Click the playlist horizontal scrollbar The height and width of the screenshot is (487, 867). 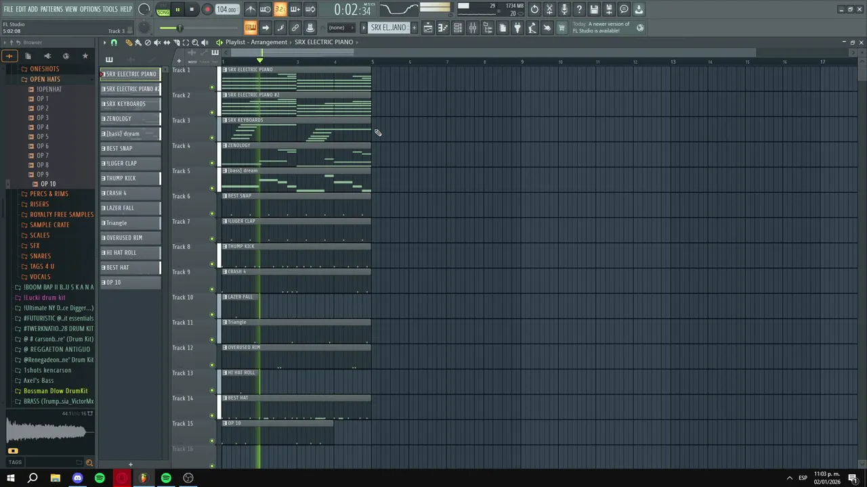click(493, 53)
